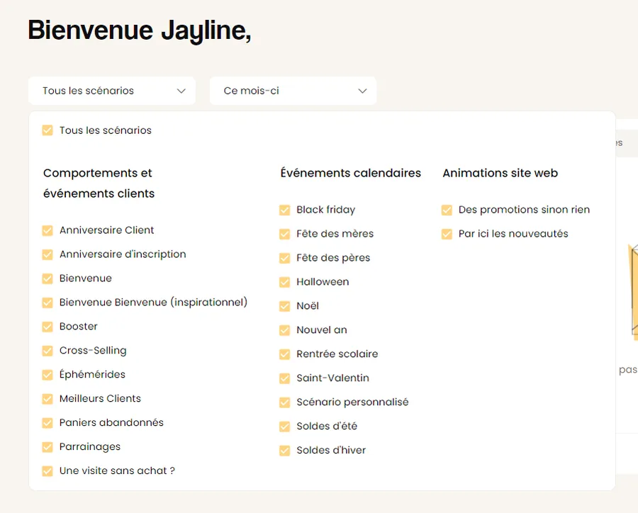Toggle the "Éphémérides" checkbox
The image size is (638, 513).
tap(47, 375)
